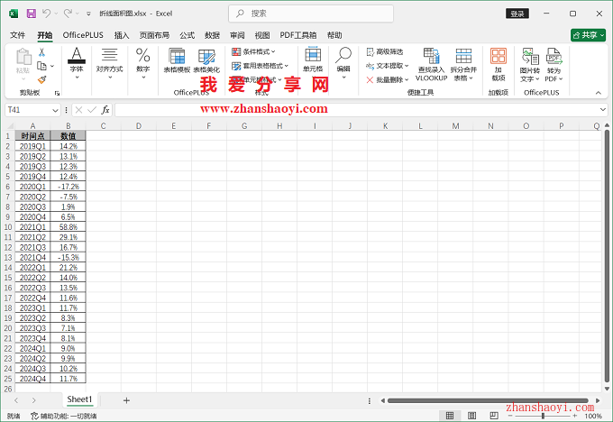Select cell containing 58.8%

point(68,227)
